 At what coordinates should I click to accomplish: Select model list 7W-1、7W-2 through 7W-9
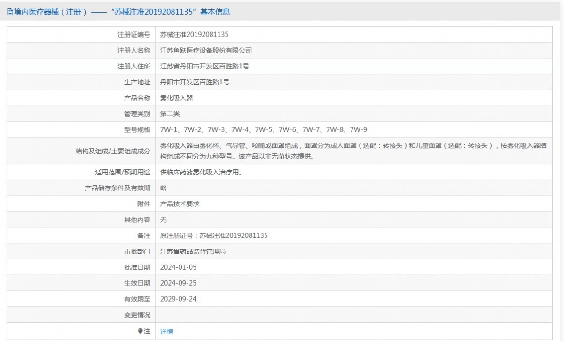click(264, 129)
